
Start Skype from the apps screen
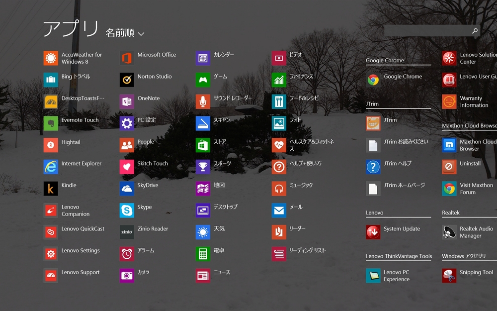[x=127, y=210]
